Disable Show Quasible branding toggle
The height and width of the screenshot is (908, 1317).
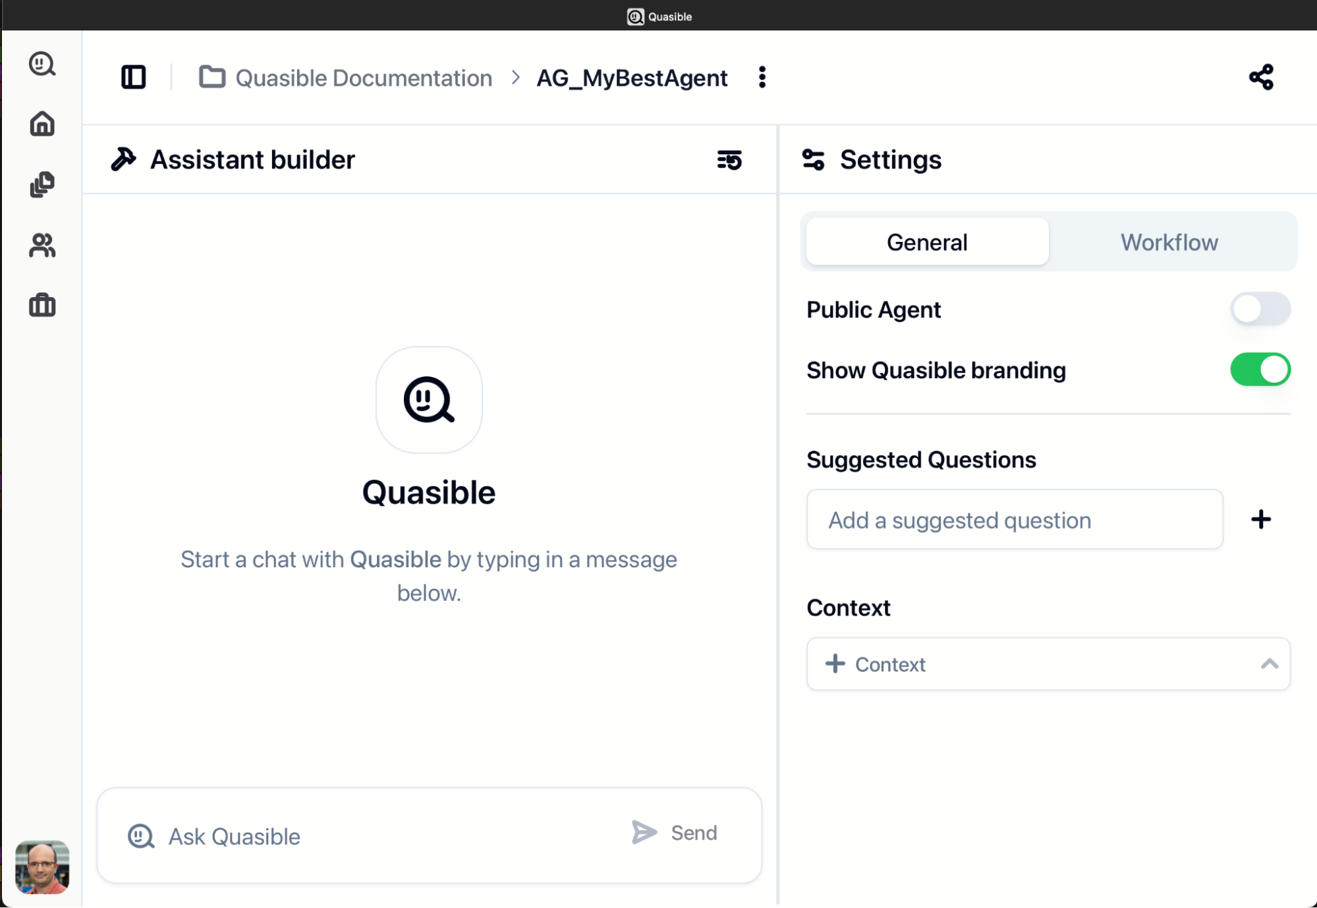[x=1260, y=370]
